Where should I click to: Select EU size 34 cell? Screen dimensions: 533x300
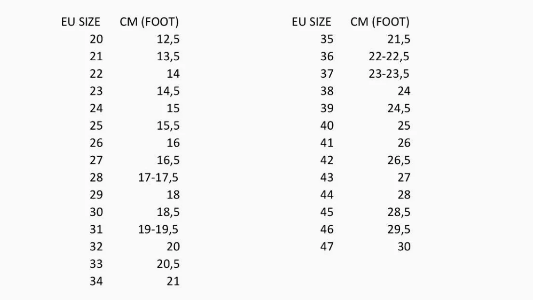(x=96, y=281)
